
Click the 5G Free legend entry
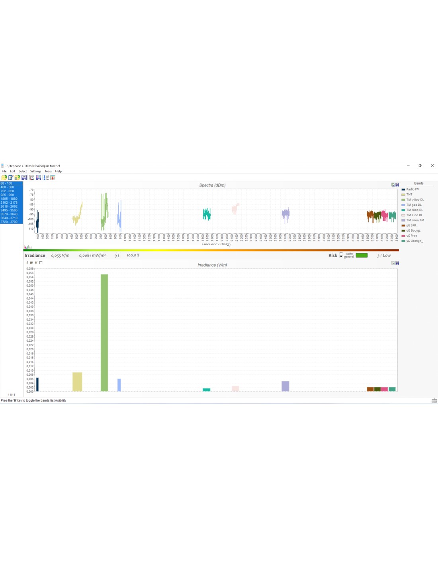click(x=412, y=236)
